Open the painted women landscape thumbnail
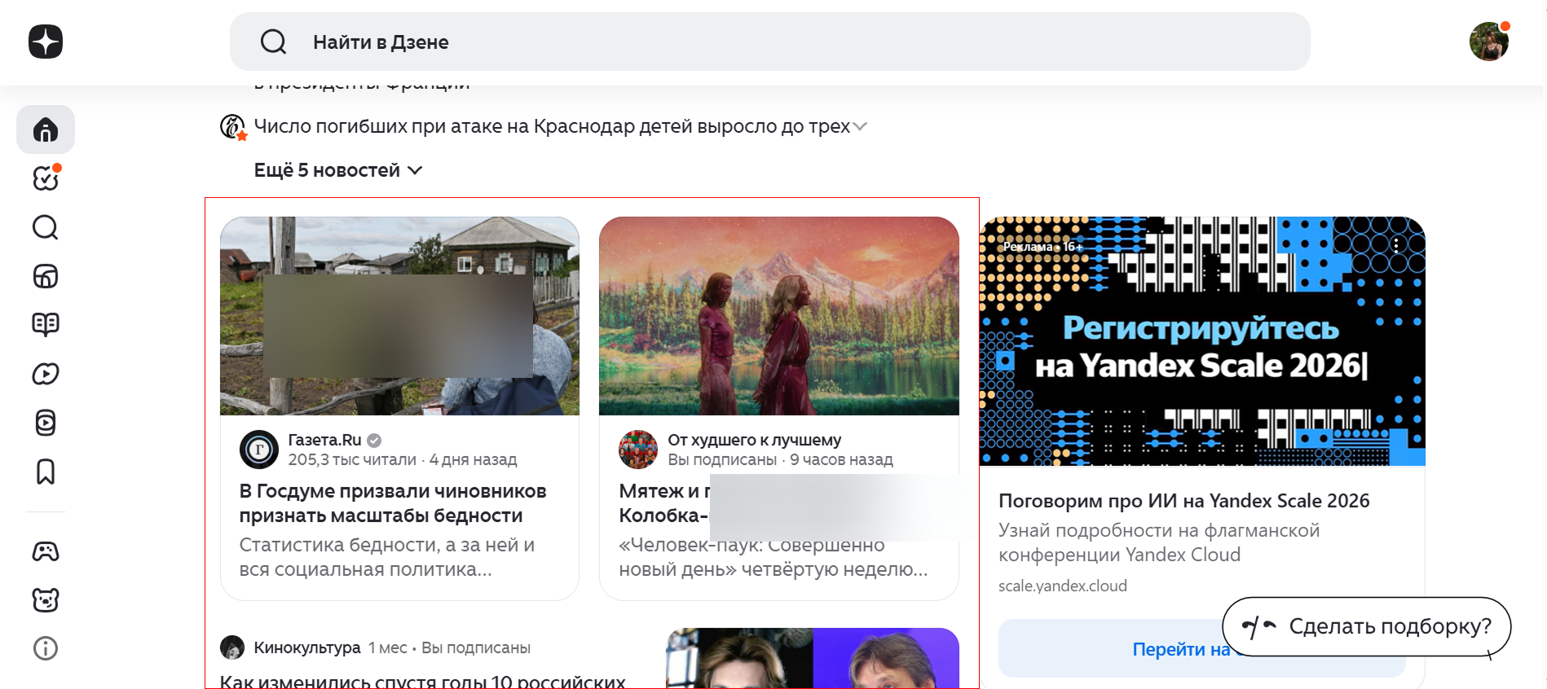The width and height of the screenshot is (1547, 689). (778, 316)
